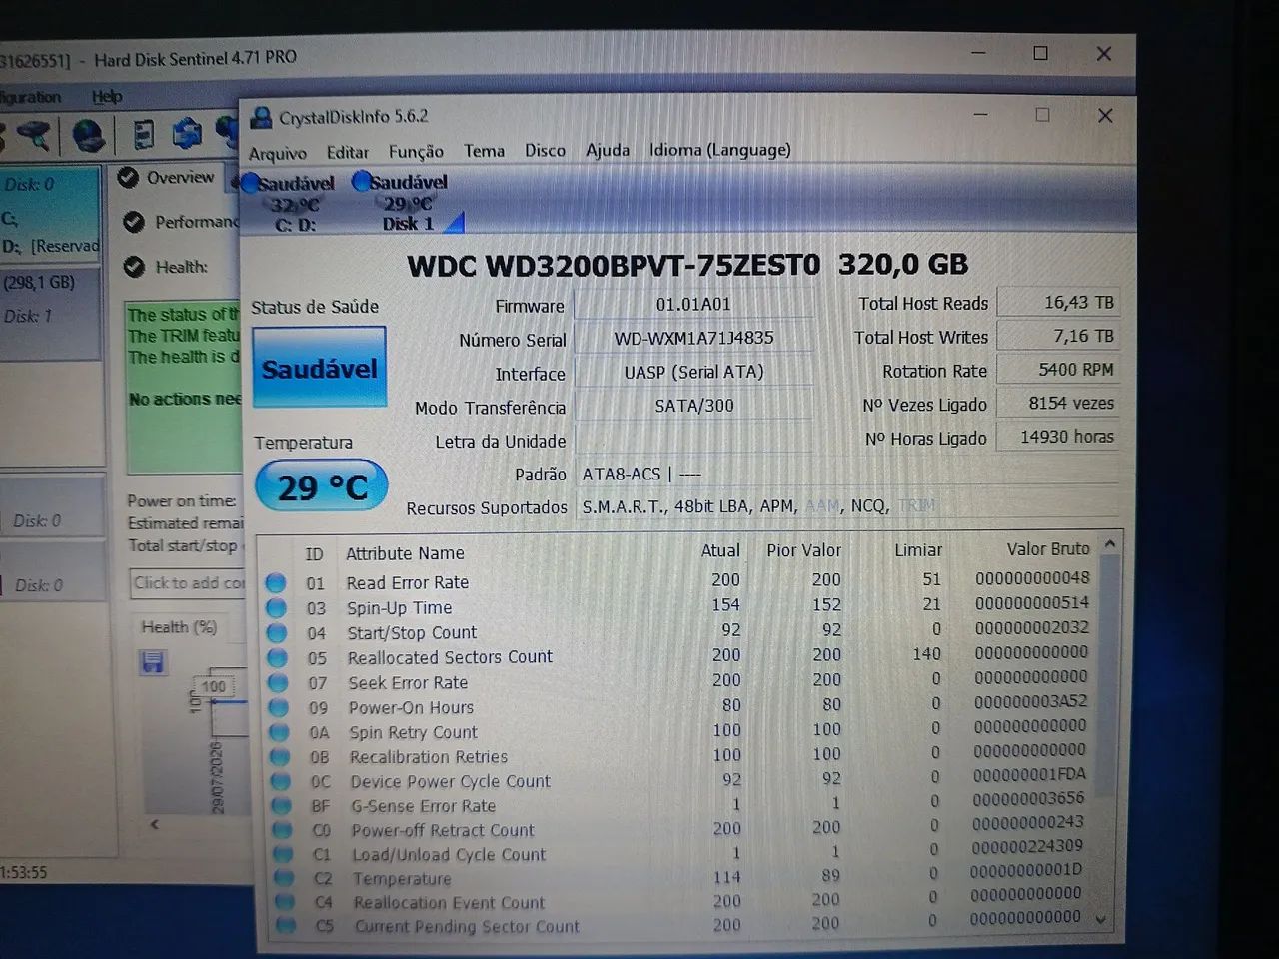The width and height of the screenshot is (1279, 959).
Task: Click report document icon in Hard Disk Sentinel toolbar
Action: point(144,134)
